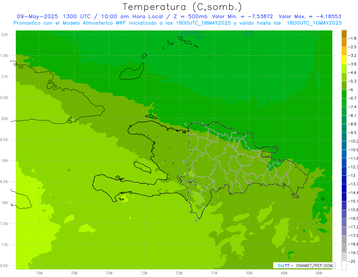Screen dimensions: 358x277
Task: Pick the dark orange swatch above -1.8
Action: (344, 34)
